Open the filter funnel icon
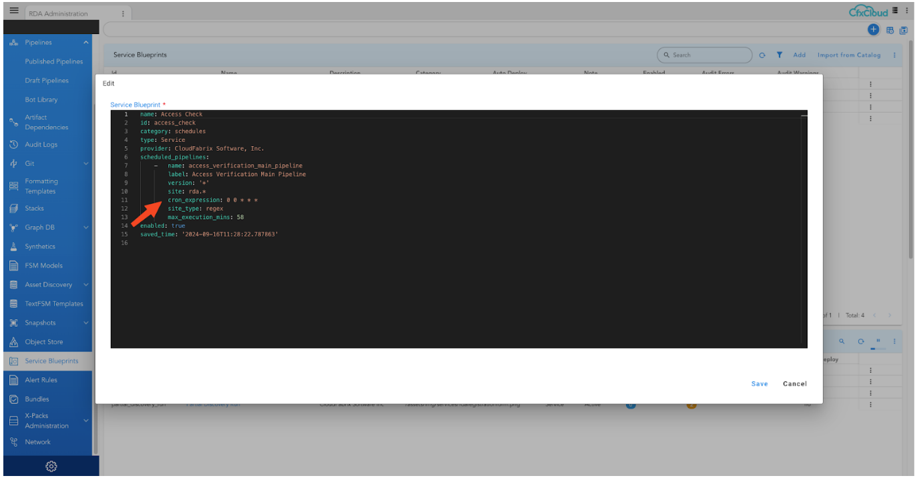The width and height of the screenshot is (917, 478). tap(779, 55)
